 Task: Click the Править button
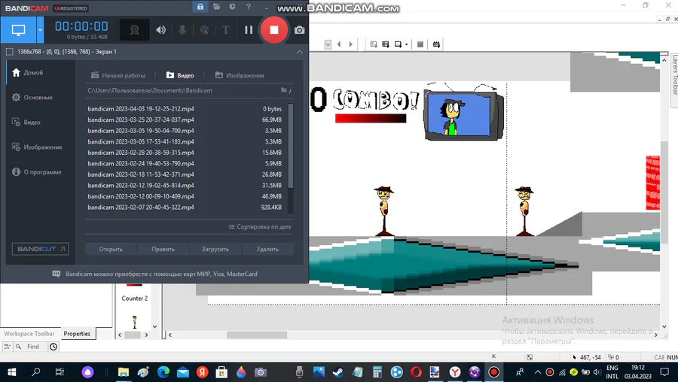(x=163, y=249)
